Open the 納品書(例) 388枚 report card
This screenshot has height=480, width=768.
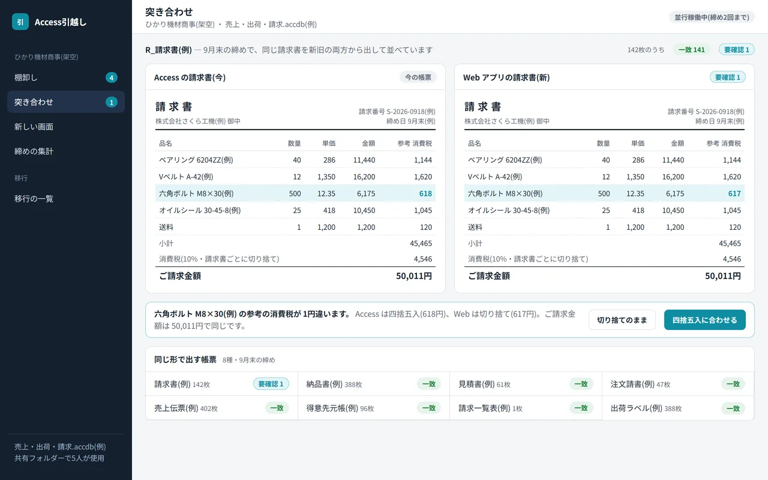coord(374,384)
